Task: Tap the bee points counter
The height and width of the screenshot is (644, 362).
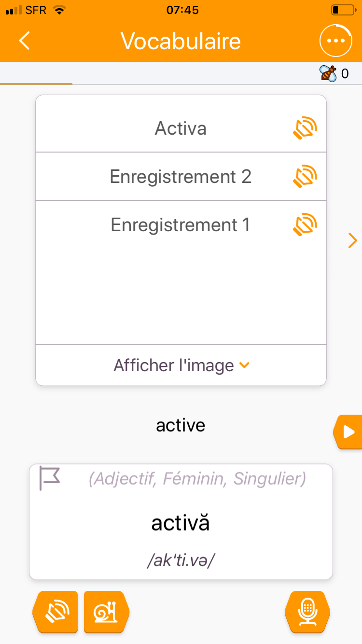Action: 334,73
